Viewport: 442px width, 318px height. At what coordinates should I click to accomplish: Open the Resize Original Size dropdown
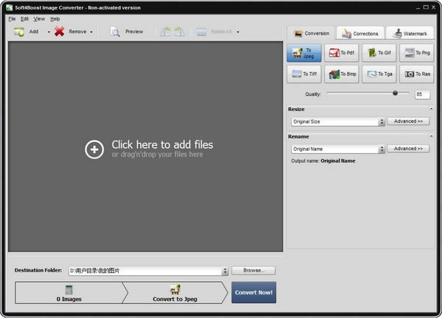click(x=382, y=122)
